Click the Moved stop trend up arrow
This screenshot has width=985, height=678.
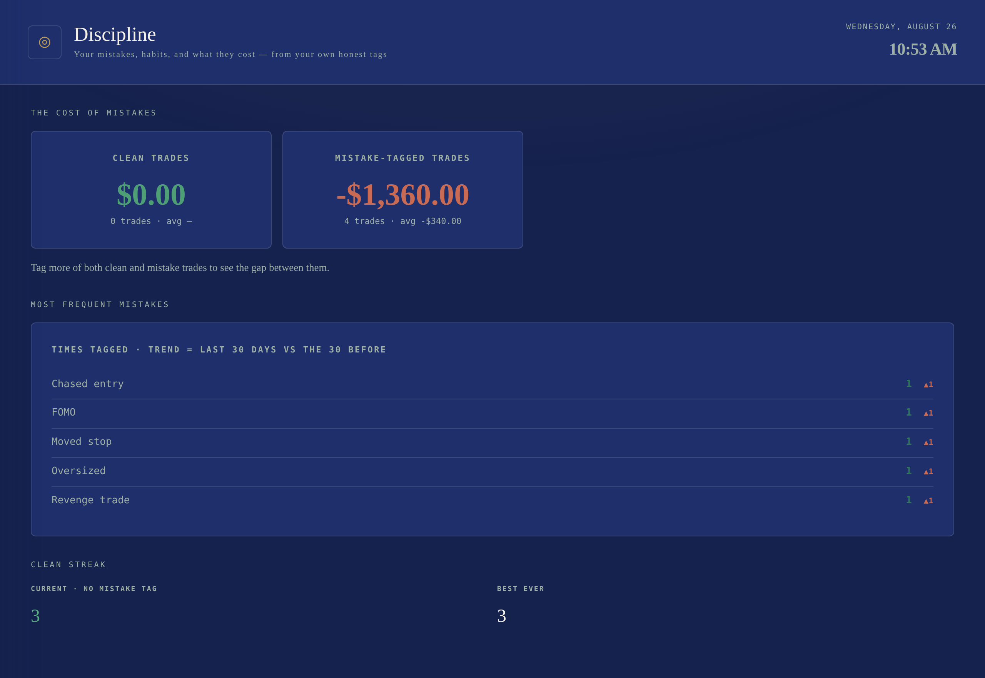(x=928, y=442)
